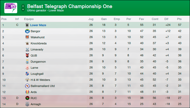The width and height of the screenshot is (190, 108).
Task: Click the Wakehurst club crest
Action: click(27, 37)
